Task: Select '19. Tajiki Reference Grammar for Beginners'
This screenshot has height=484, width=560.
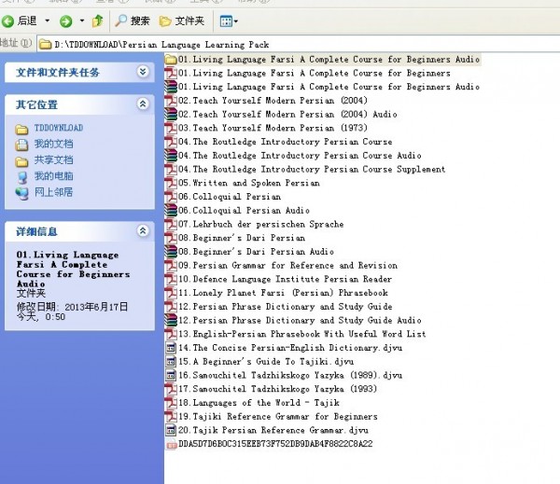Action: [x=278, y=417]
